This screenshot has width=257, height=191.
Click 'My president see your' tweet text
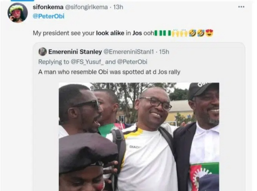tap(63, 33)
